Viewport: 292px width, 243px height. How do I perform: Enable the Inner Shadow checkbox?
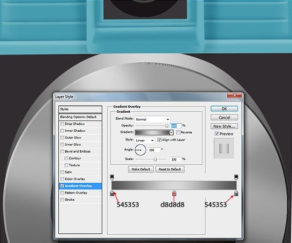pos(62,131)
